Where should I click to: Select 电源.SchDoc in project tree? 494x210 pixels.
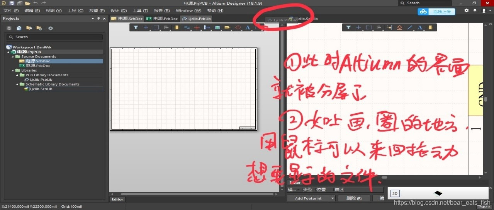coord(37,61)
